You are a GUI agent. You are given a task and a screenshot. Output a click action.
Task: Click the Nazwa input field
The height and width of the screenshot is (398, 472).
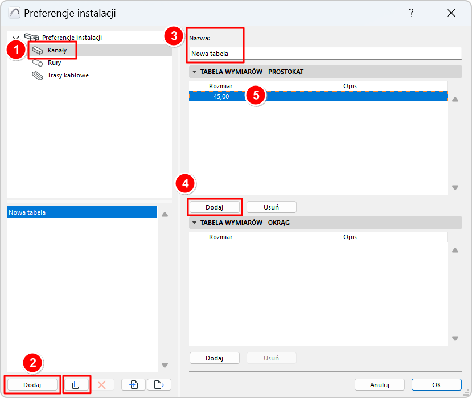(325, 54)
